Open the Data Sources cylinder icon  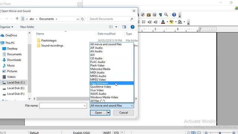(x=154, y=15)
